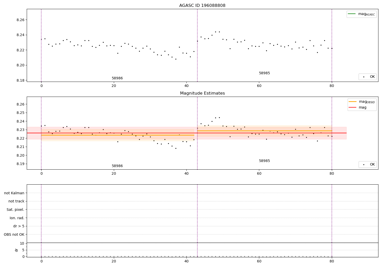Click the x-axis tick '40' of the top plot
The width and height of the screenshot is (382, 267).
186,86
